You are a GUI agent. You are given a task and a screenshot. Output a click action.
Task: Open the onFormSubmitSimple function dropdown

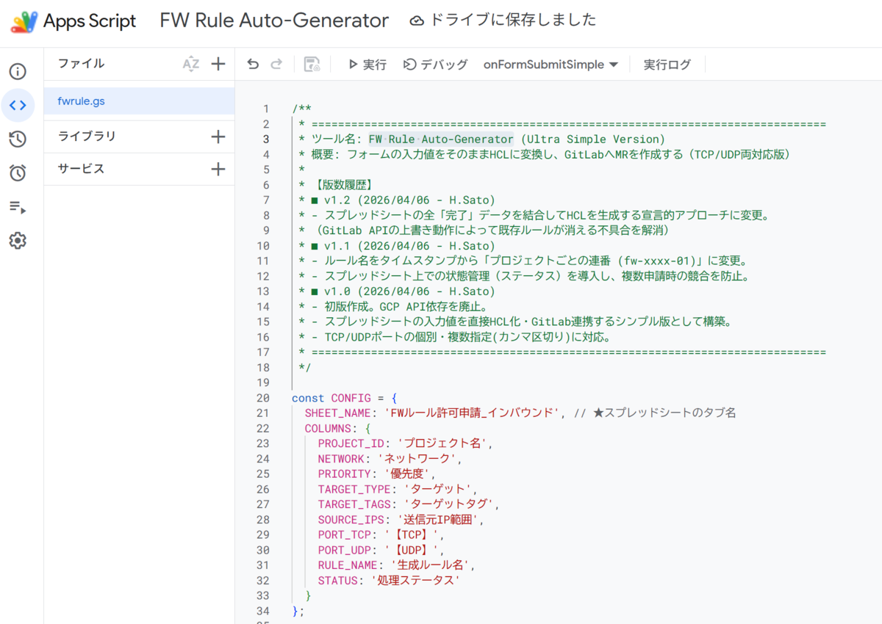[x=551, y=65]
